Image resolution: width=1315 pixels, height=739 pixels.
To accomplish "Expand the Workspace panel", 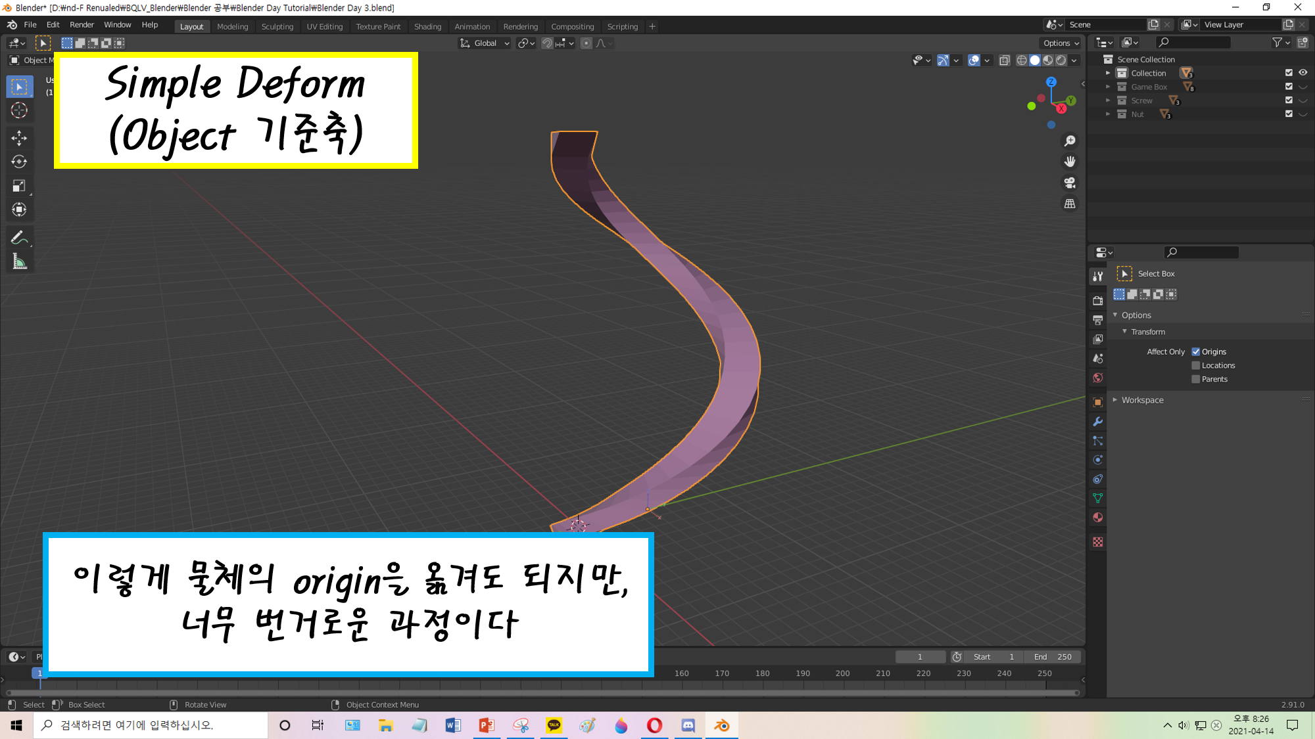I will tap(1142, 400).
